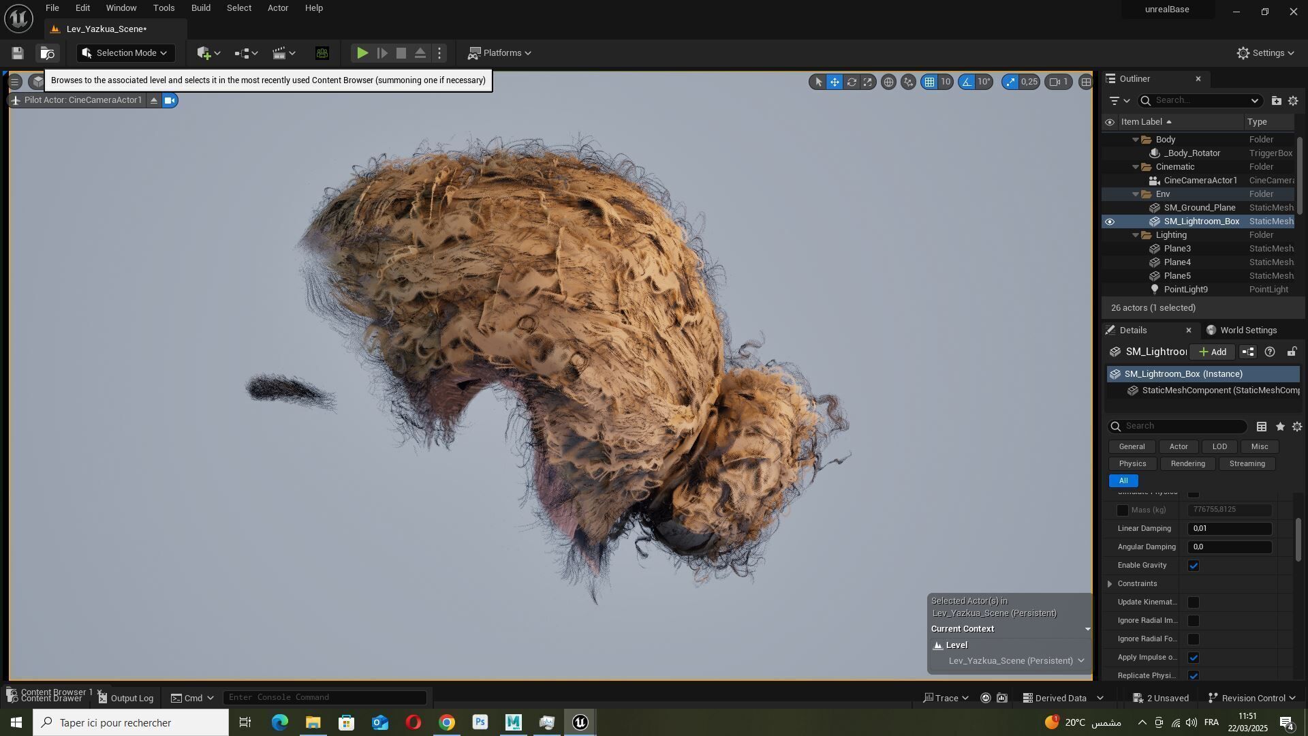Open the quick add content menu icon
1308x736 pixels.
(x=208, y=53)
